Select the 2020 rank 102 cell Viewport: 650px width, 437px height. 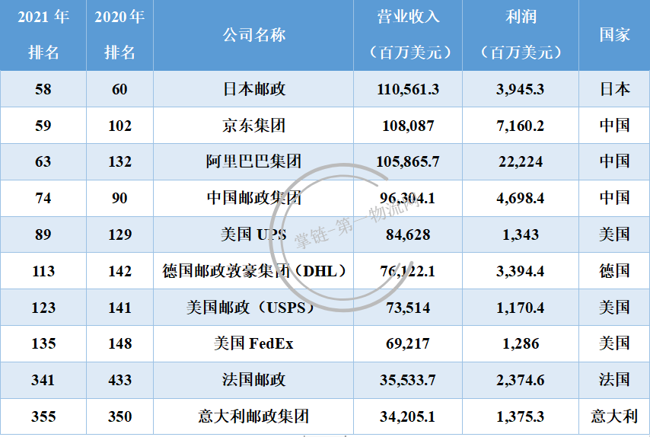[x=119, y=126]
